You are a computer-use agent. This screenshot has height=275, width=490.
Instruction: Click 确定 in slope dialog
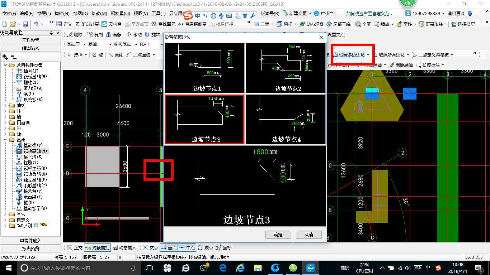click(278, 235)
